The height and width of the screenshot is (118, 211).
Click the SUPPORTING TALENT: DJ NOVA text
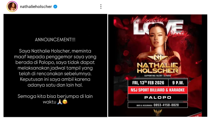point(158,76)
